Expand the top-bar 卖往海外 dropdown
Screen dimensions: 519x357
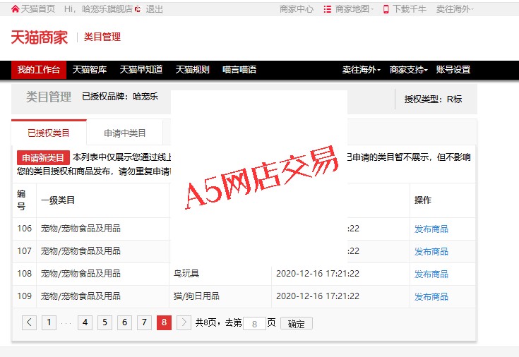[455, 9]
